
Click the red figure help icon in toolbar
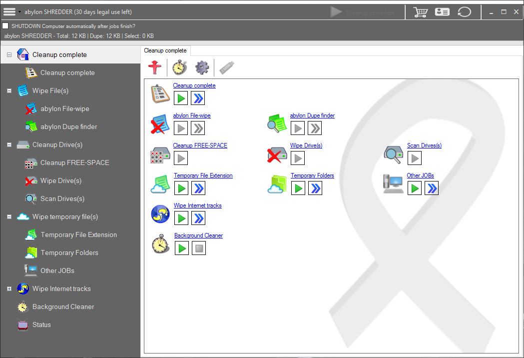click(155, 67)
